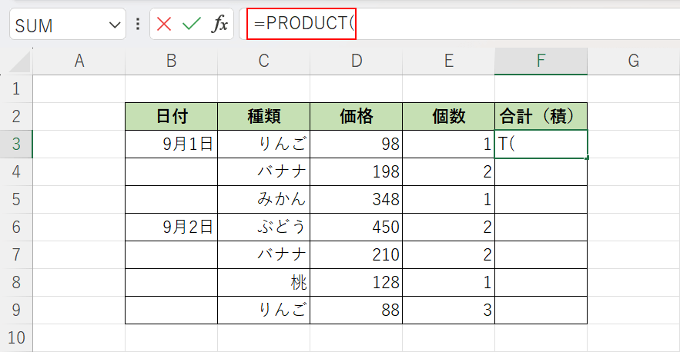
Task: Click the select-all corner of the sheet
Action: point(15,61)
